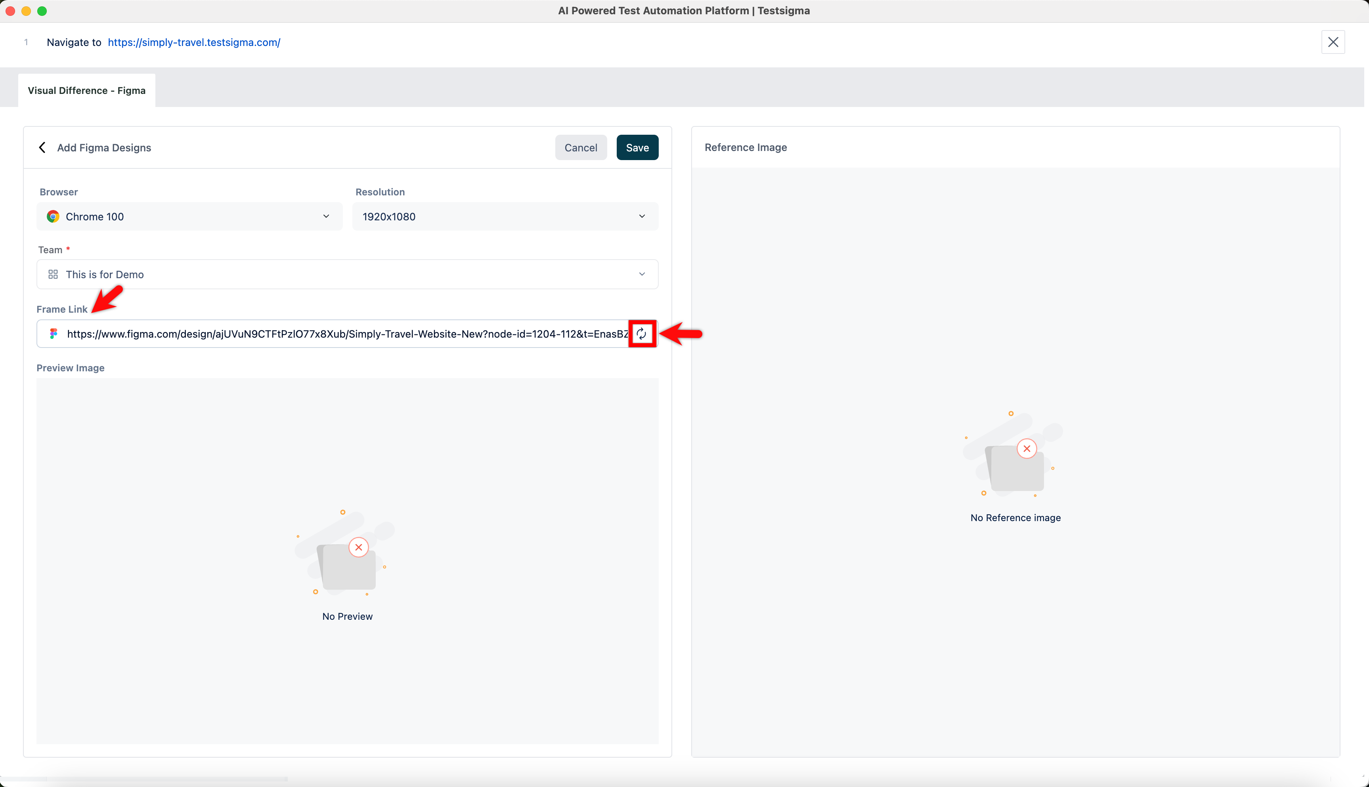Click into the Frame Link URL field
This screenshot has width=1369, height=787.
click(346, 334)
